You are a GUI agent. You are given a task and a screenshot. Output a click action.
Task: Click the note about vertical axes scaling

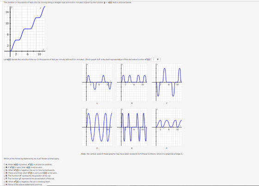132,154
